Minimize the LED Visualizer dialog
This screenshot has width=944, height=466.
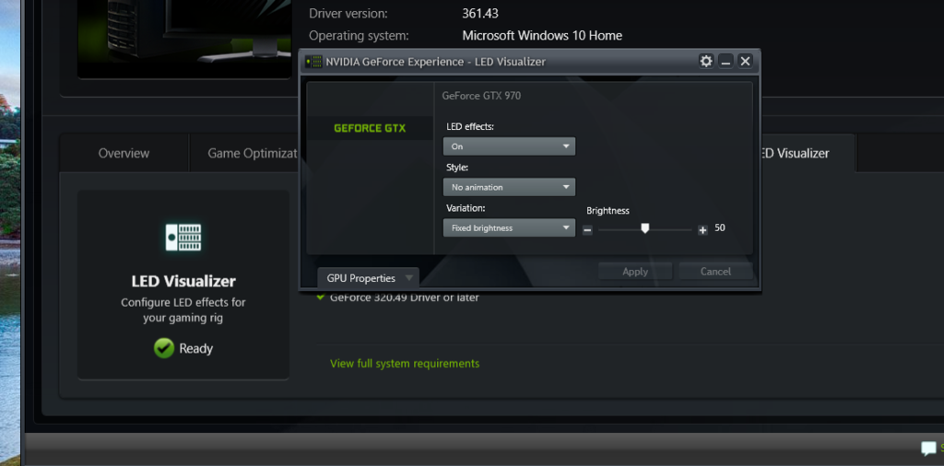tap(726, 61)
